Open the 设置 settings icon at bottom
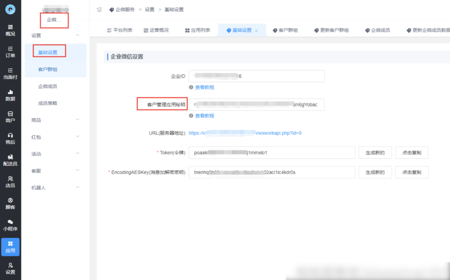Viewport: 450px width, 280px height. coord(10,268)
